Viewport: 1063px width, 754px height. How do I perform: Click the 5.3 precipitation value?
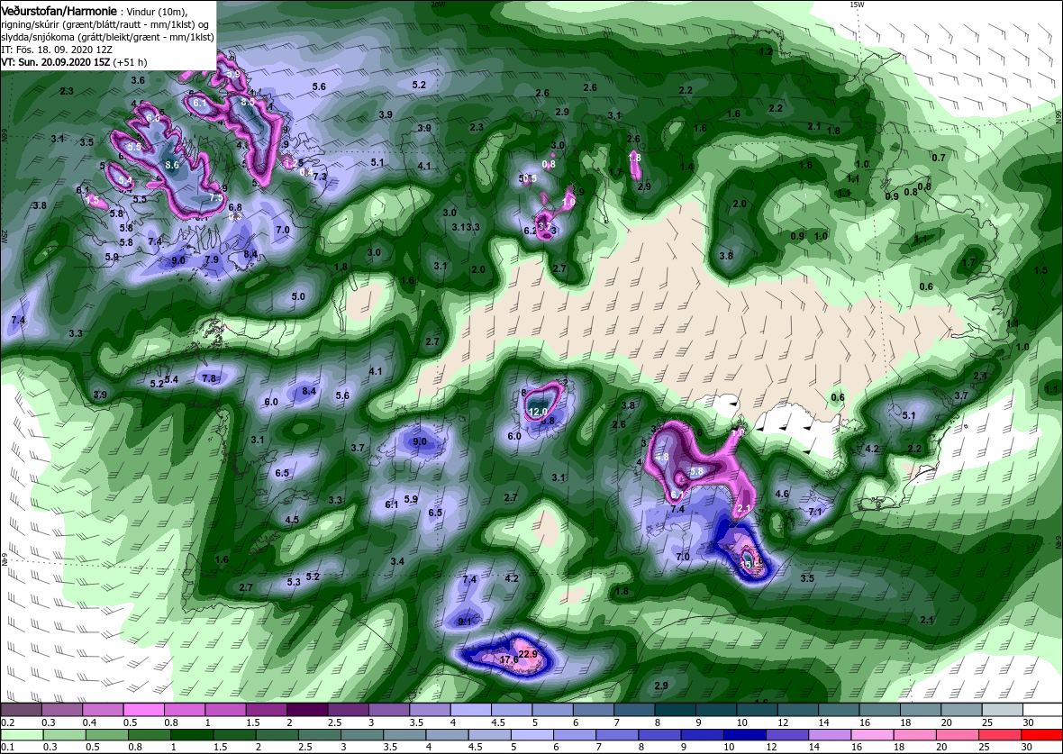click(x=294, y=582)
